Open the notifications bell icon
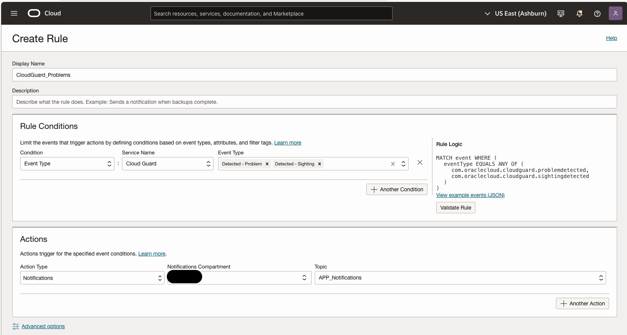The image size is (627, 335). tap(579, 14)
